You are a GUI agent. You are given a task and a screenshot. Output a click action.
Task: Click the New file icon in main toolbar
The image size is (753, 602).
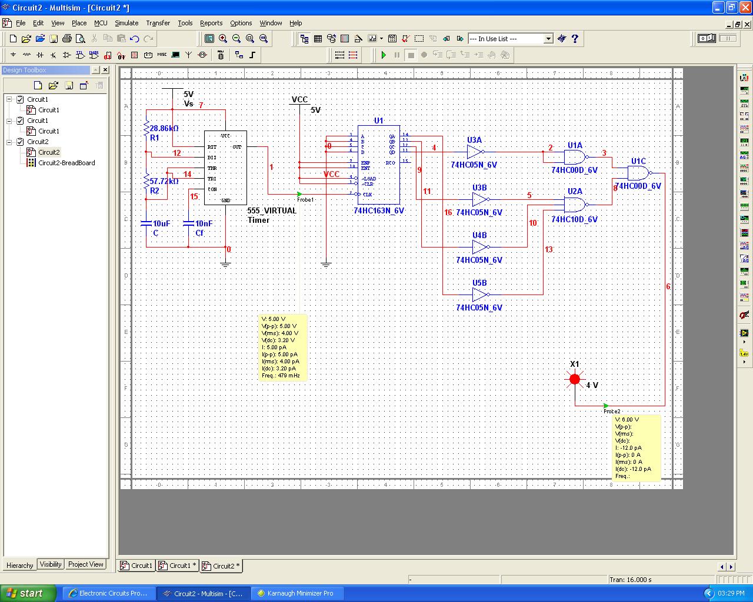pos(13,39)
